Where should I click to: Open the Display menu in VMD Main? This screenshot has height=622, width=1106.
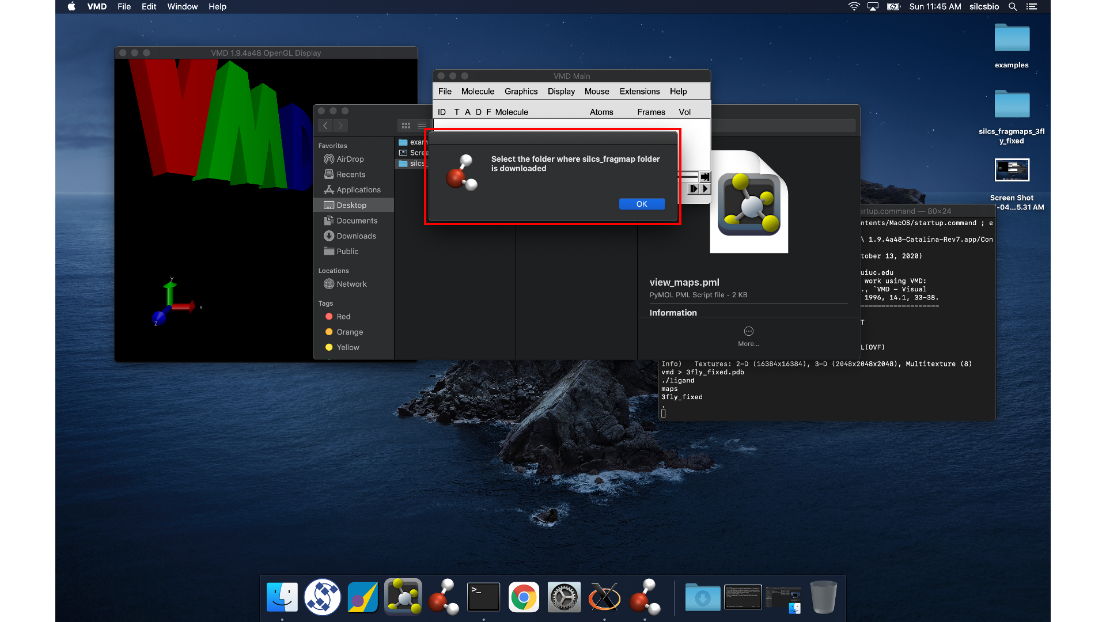pyautogui.click(x=561, y=91)
